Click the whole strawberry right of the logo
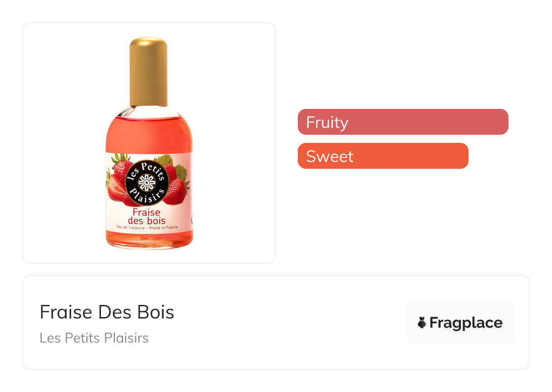 pyautogui.click(x=176, y=191)
